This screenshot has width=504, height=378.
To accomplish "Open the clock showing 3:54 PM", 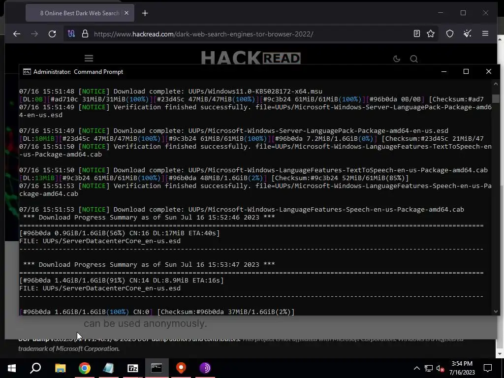I will tap(462, 368).
